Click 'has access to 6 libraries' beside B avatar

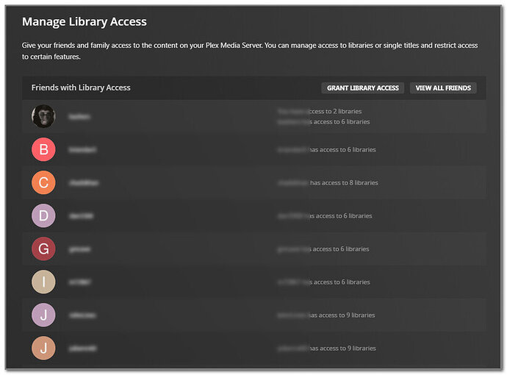342,149
